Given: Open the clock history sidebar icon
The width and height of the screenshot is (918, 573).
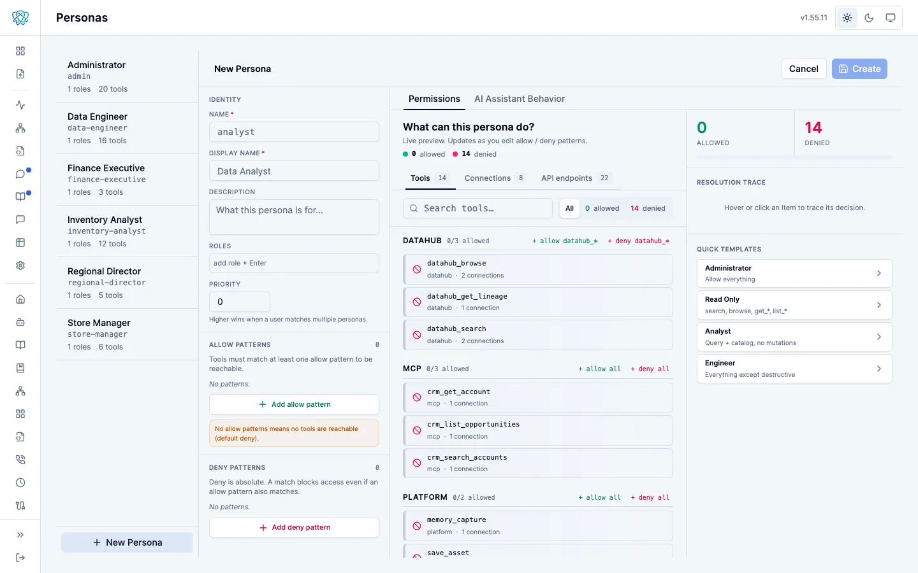Looking at the screenshot, I should click(20, 483).
